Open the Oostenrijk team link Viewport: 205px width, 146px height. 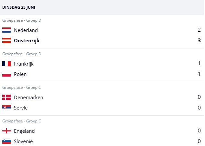27,41
